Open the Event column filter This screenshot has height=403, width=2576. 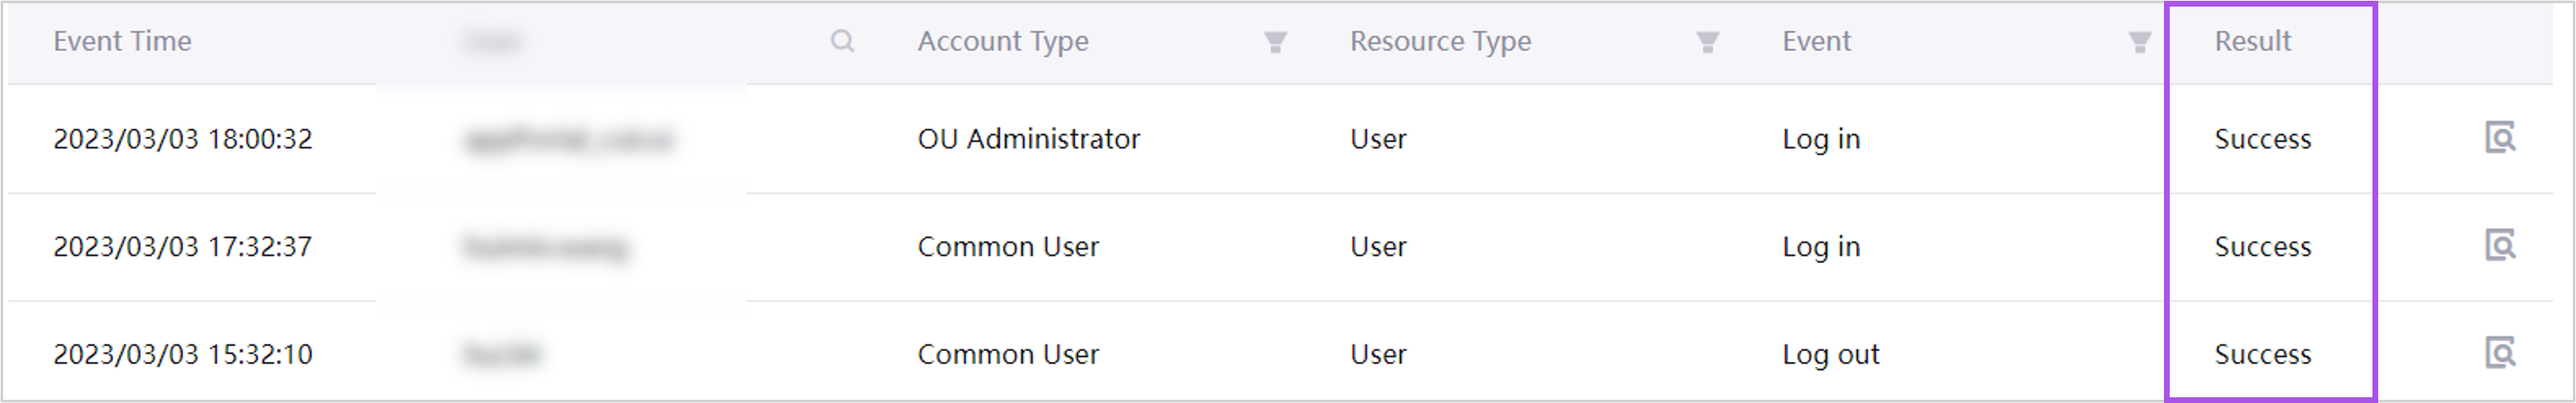2139,42
